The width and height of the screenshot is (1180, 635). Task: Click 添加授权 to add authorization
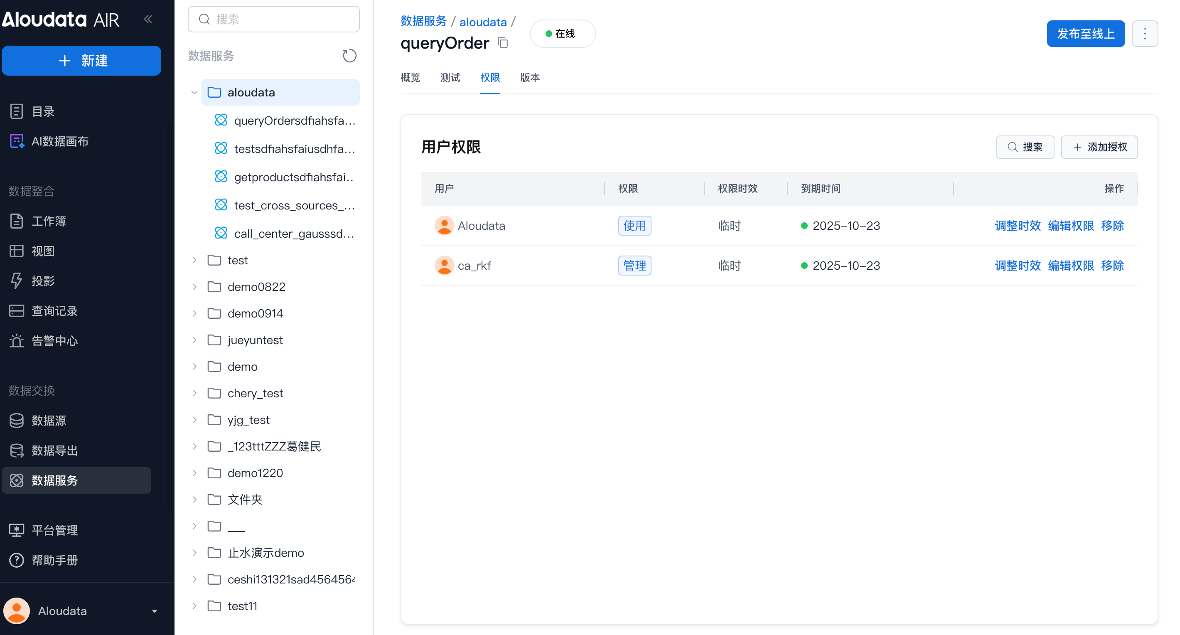click(x=1099, y=147)
